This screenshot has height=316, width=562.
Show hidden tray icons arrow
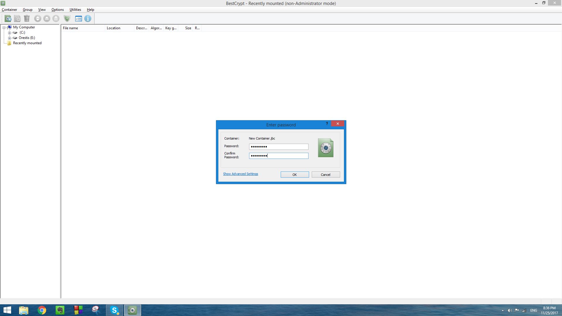pos(503,310)
